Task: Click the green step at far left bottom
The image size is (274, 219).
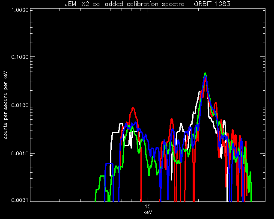Action: point(102,176)
